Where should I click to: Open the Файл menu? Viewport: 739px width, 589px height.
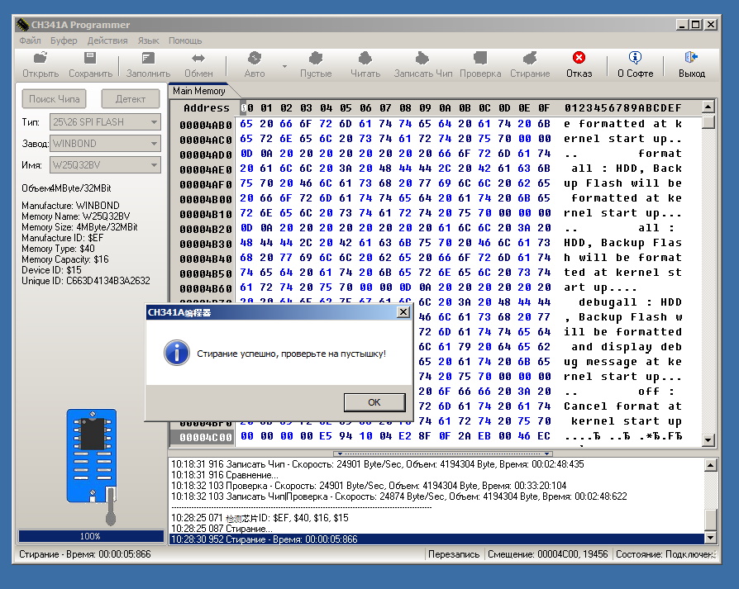click(x=30, y=40)
